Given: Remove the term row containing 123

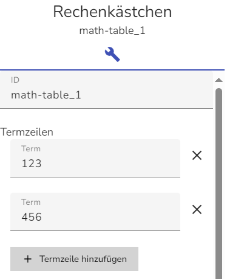Looking at the screenshot, I should 197,156.
